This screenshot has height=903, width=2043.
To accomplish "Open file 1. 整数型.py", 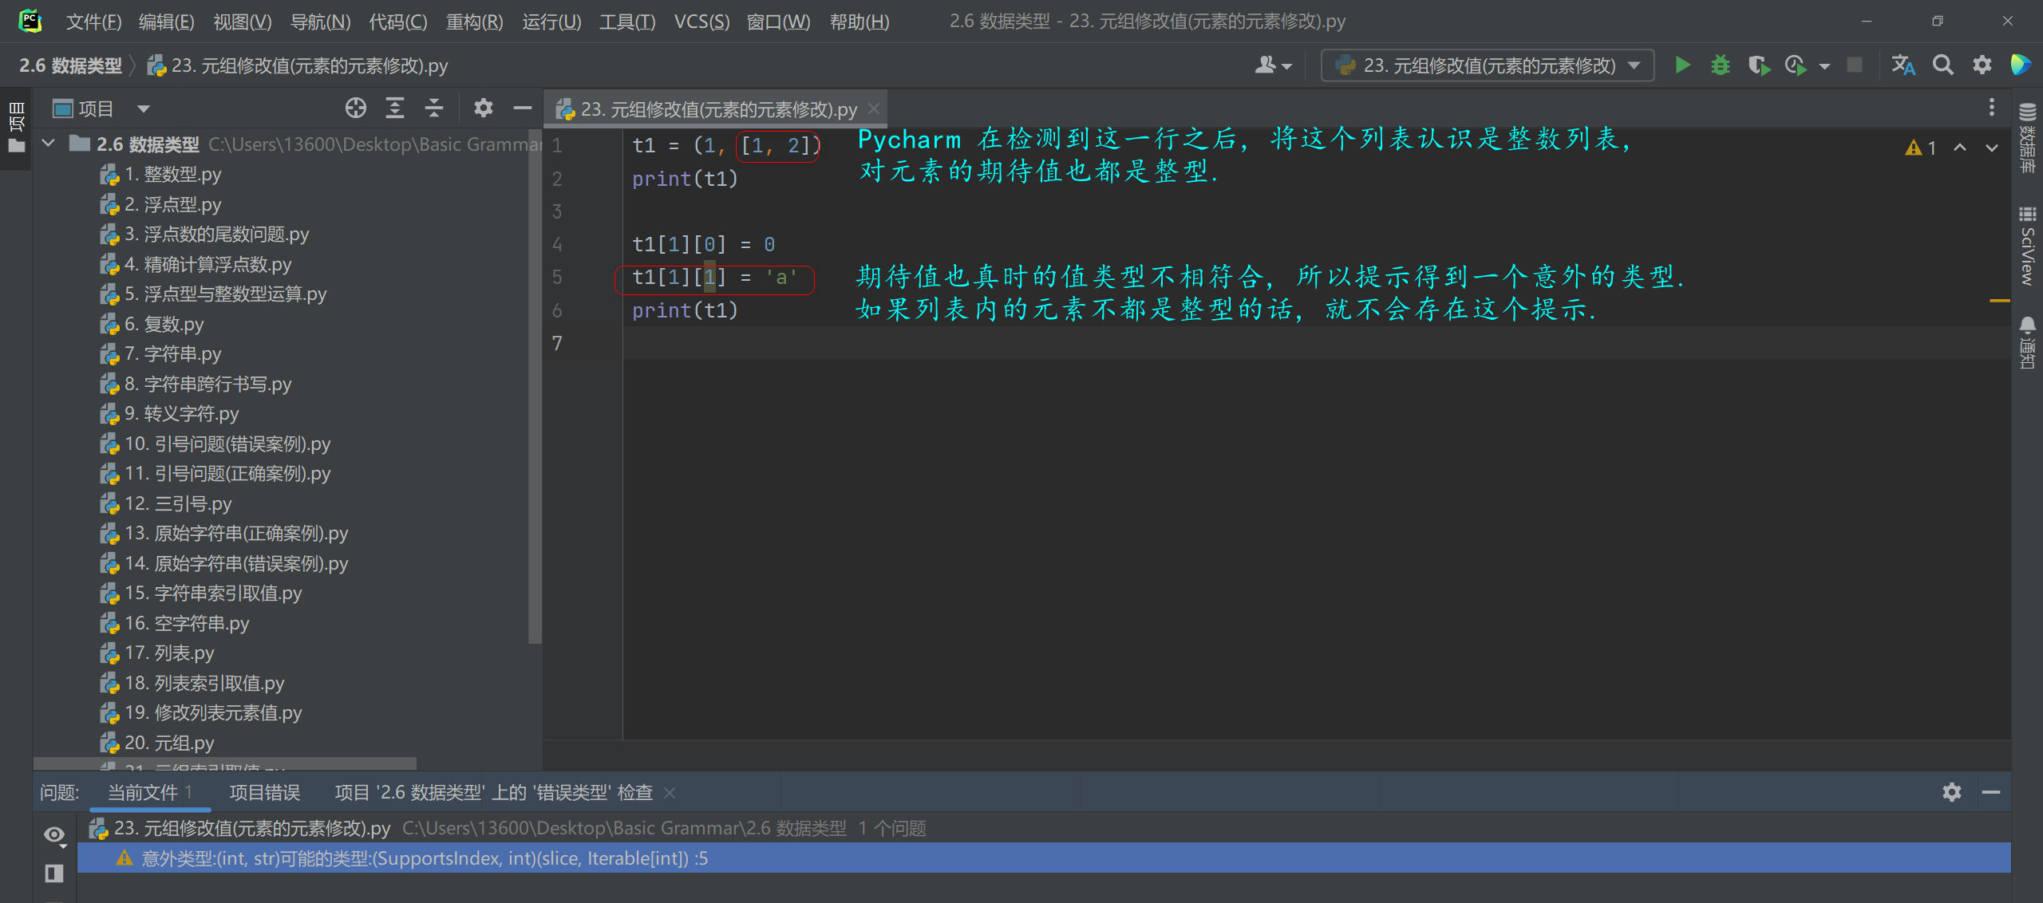I will (x=160, y=175).
